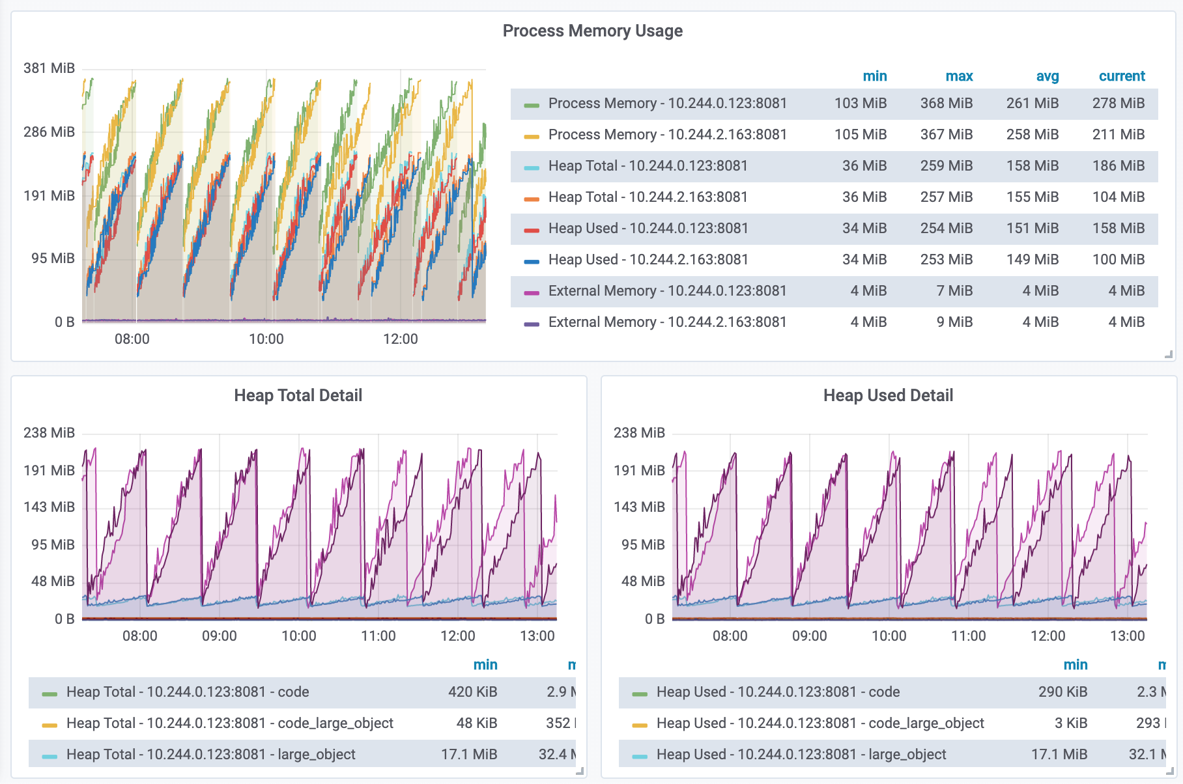Open the Heap Used Detail panel title
Screen dimensions: 1183x784
click(888, 395)
